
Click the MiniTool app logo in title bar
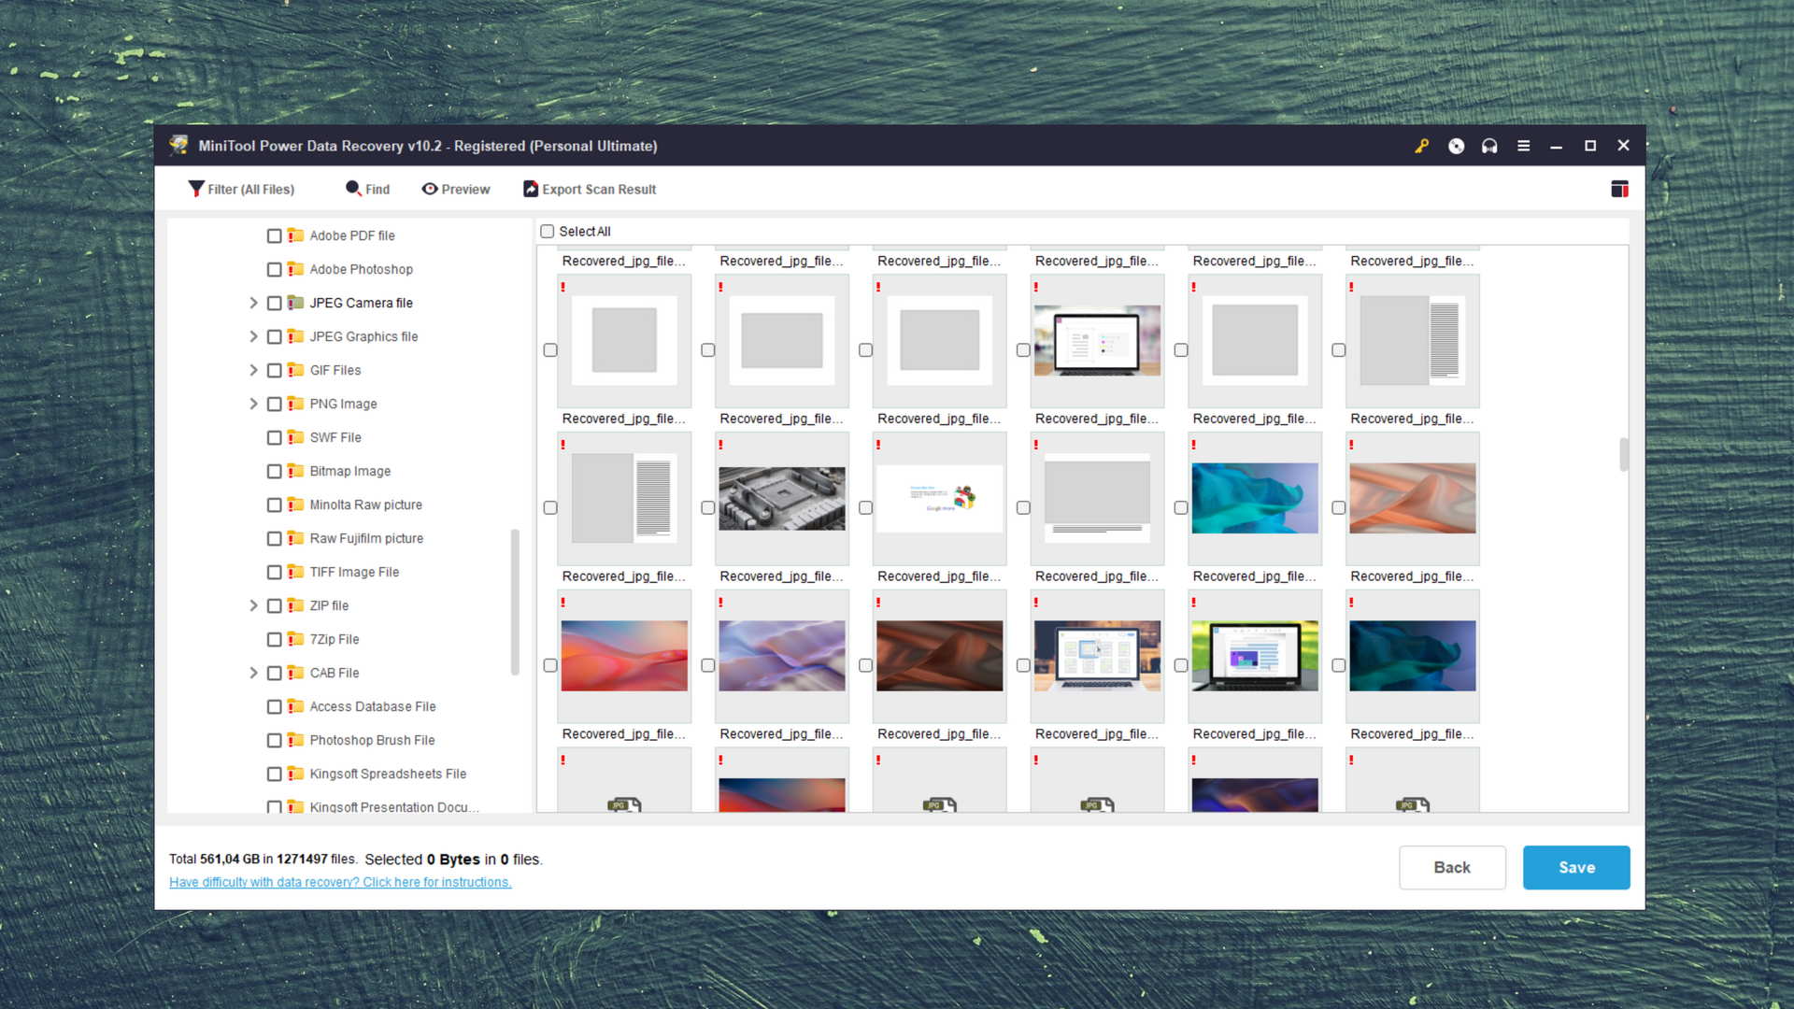[178, 145]
